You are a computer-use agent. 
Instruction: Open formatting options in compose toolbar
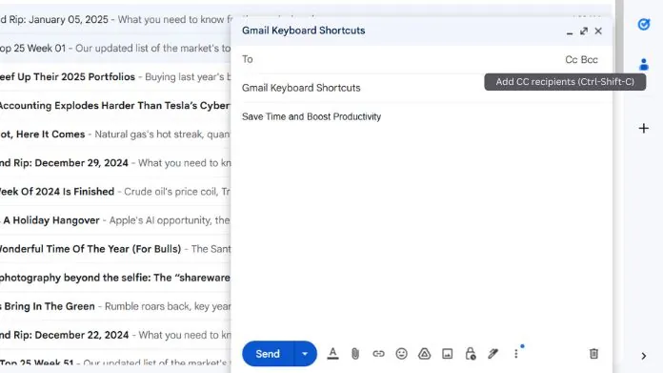332,354
